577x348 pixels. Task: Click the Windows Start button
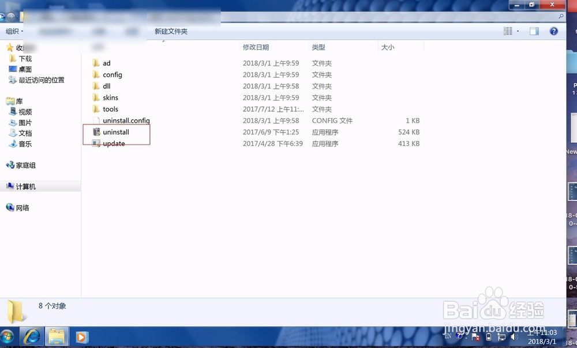click(6, 337)
